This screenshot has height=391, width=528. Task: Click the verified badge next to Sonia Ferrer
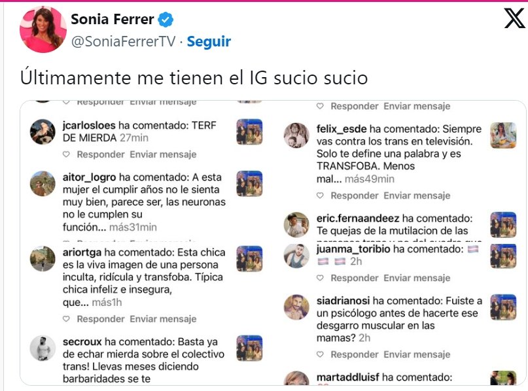point(166,20)
